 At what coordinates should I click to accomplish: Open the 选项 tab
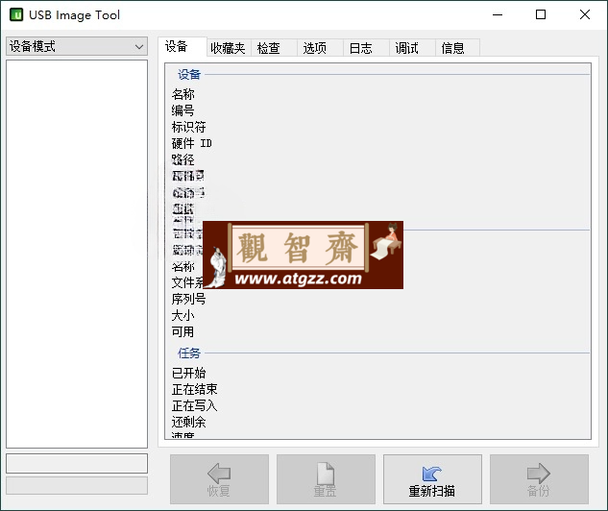[320, 48]
